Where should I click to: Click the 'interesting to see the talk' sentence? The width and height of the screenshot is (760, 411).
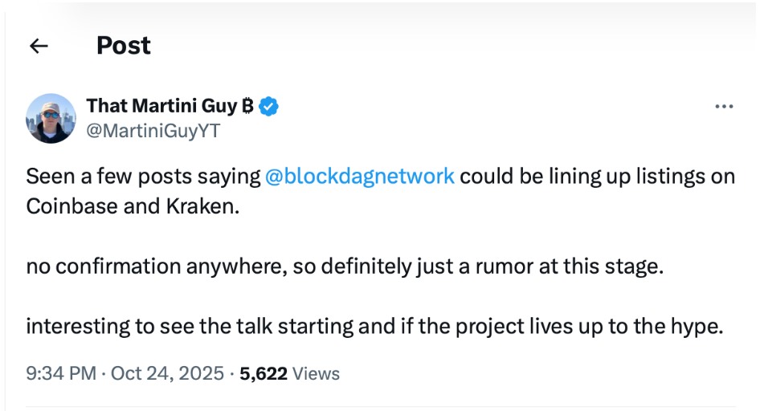pos(375,328)
